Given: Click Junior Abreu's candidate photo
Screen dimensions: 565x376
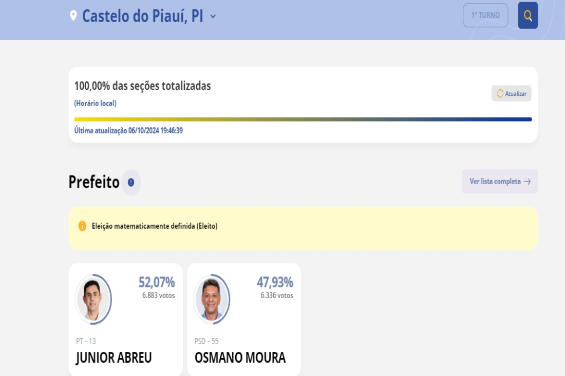Looking at the screenshot, I should [93, 300].
